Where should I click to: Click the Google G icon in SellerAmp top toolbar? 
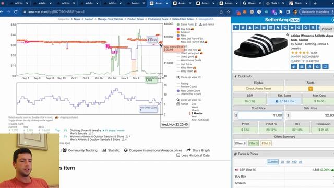coord(299,28)
